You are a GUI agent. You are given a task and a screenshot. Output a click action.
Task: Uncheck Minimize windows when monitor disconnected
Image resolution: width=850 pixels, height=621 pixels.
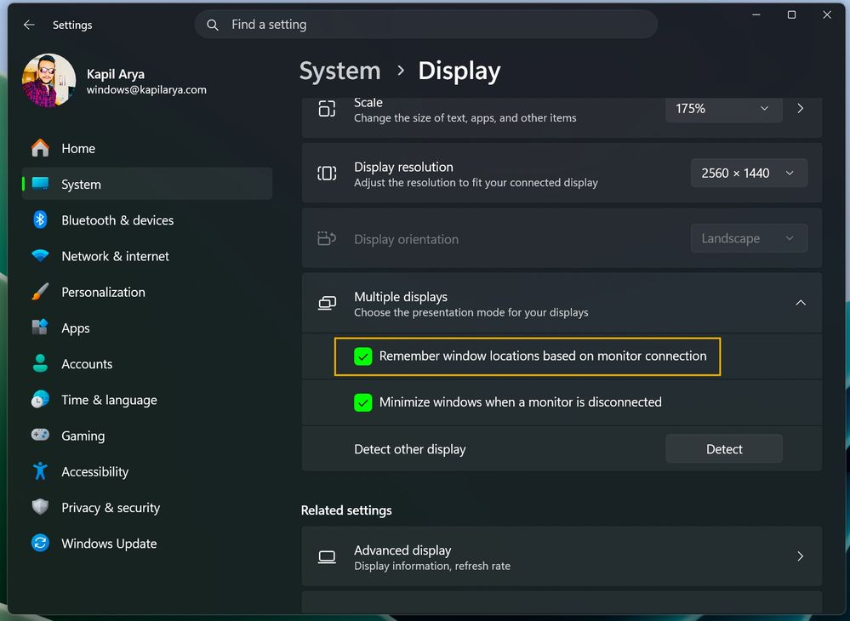363,402
